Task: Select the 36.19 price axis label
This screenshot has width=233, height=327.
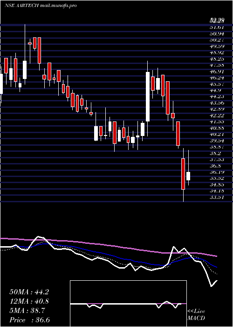Action: 217,172
